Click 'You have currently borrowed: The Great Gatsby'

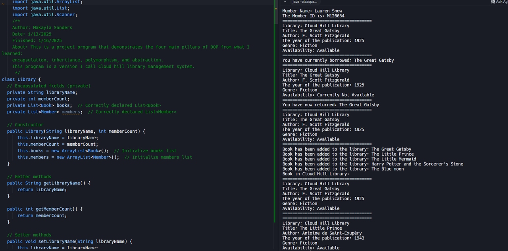coord(338,60)
